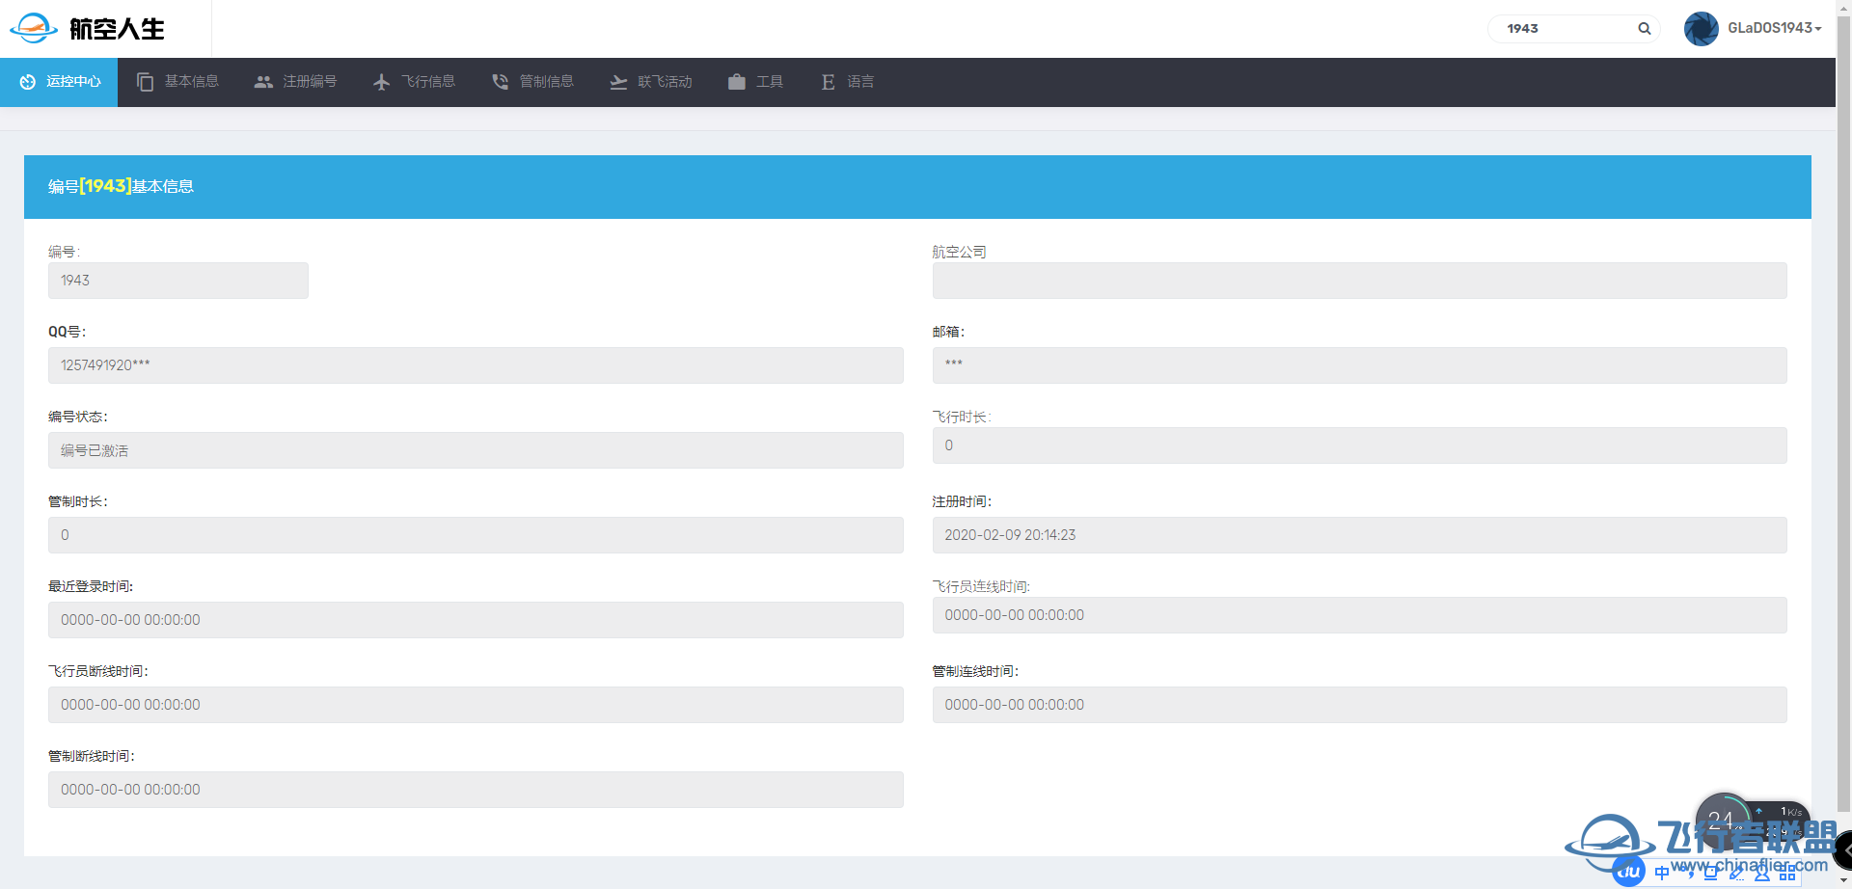Click the QQ号 field 1257491920***
This screenshot has width=1852, height=889.
click(476, 365)
